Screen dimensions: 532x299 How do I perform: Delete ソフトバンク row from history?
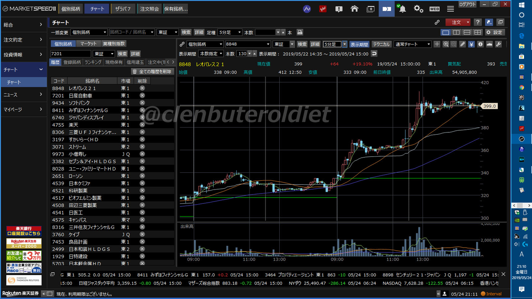pos(142,103)
